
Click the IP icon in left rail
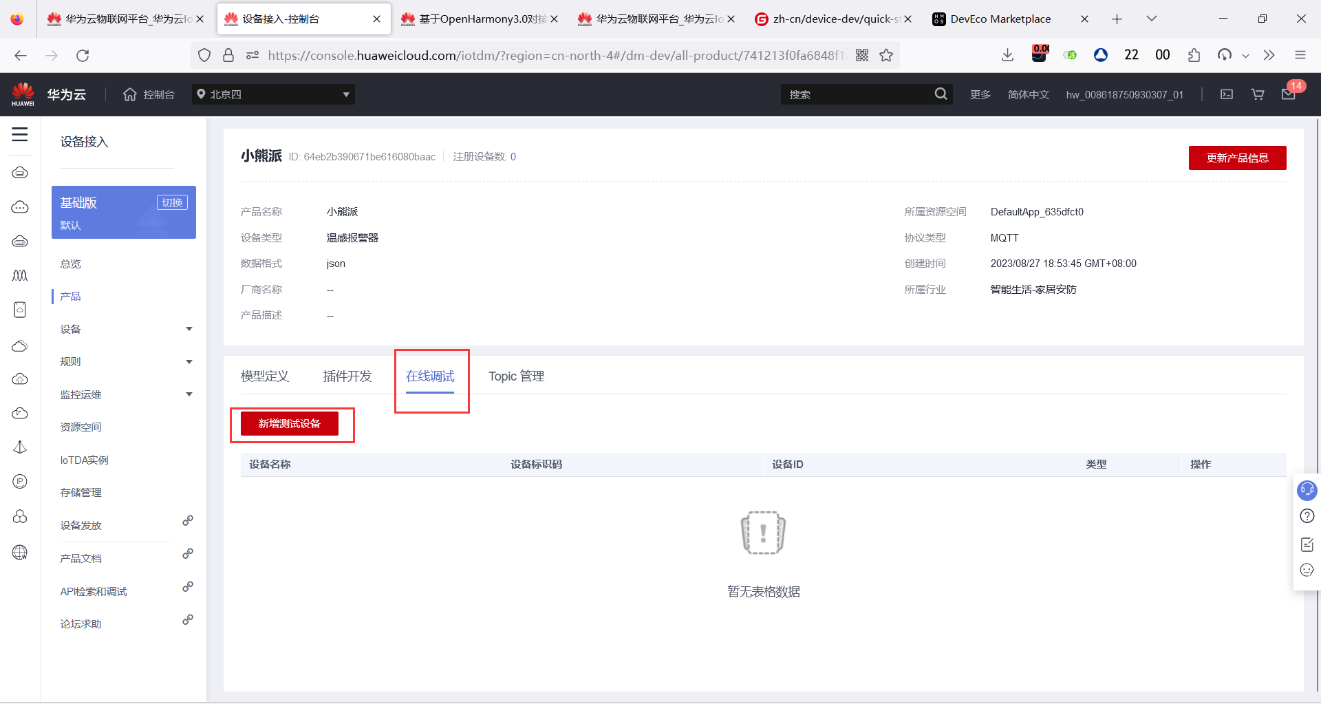point(20,482)
